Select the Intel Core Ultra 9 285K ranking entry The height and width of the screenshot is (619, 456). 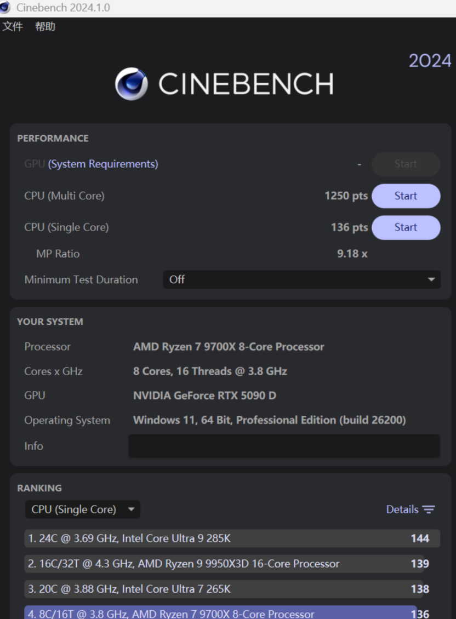point(219,538)
